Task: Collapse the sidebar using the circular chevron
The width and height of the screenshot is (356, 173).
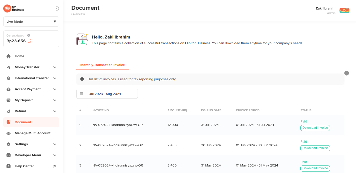Action: click(57, 8)
